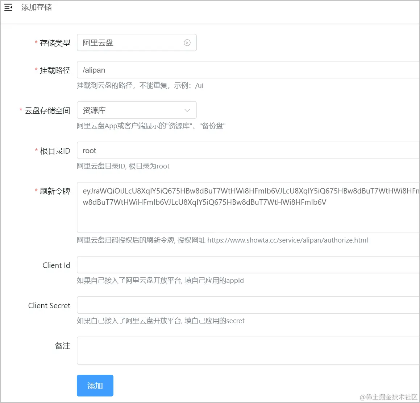This screenshot has height=403, width=420.
Task: Open the 存储类型 select box
Action: click(x=137, y=43)
